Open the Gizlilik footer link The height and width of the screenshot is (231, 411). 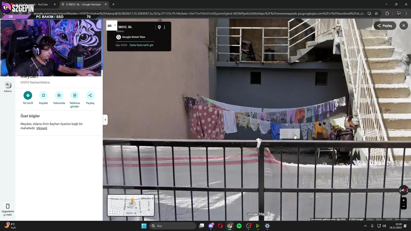pyautogui.click(x=389, y=219)
